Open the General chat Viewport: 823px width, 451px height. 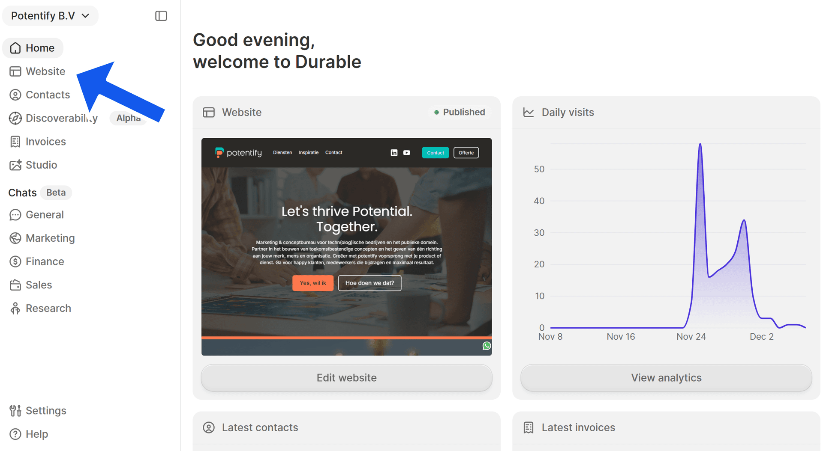tap(37, 215)
